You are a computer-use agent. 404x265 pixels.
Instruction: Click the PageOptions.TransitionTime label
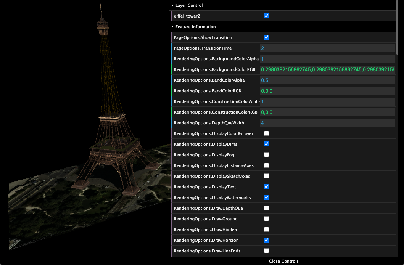pos(203,48)
